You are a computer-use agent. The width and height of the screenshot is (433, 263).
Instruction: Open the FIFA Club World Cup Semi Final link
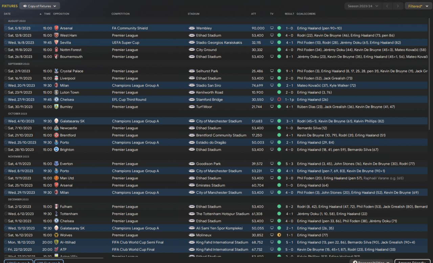pyautogui.click(x=138, y=242)
